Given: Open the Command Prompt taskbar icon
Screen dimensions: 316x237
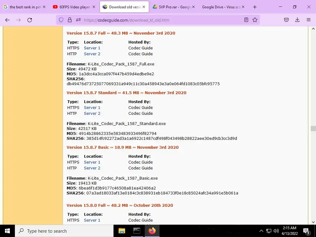Looking at the screenshot, I should [137, 231].
